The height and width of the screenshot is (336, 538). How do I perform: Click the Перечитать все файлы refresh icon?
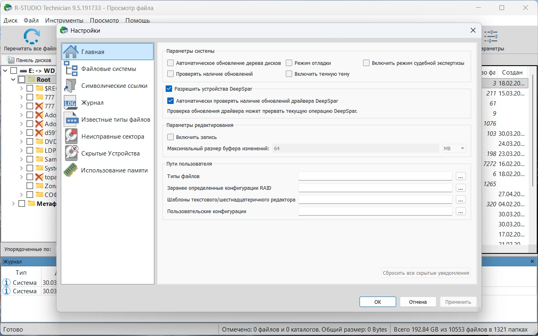coord(31,36)
